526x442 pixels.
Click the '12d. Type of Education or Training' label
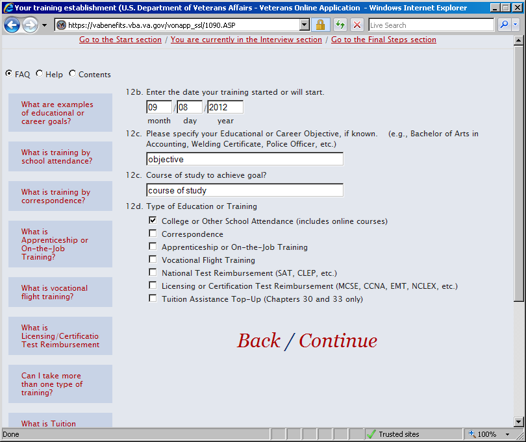(191, 206)
